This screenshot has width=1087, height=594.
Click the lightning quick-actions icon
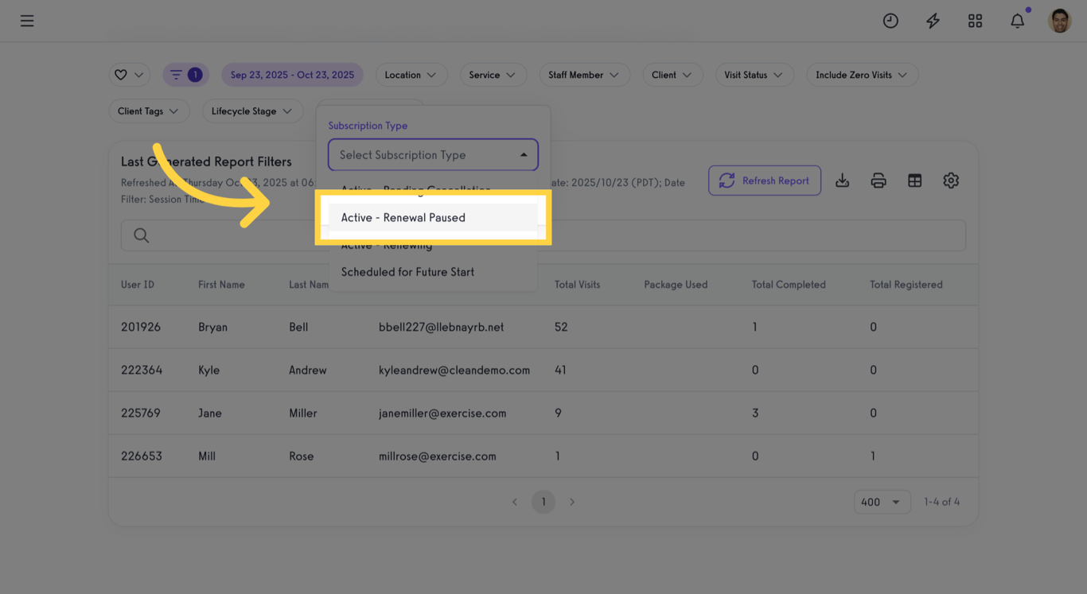tap(933, 21)
